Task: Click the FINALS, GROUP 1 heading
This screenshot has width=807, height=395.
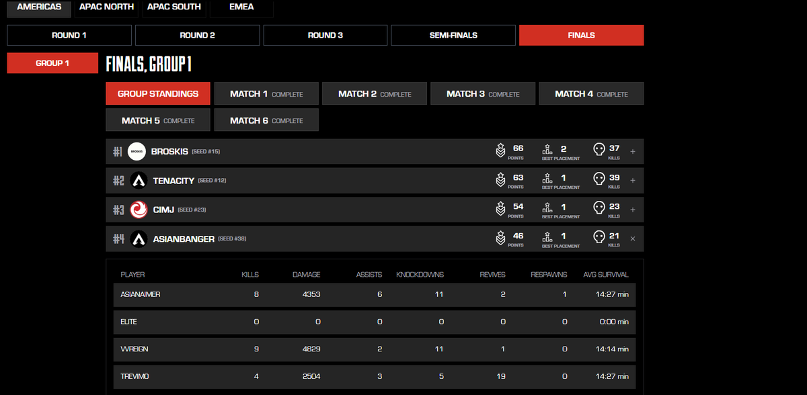Action: click(x=149, y=64)
